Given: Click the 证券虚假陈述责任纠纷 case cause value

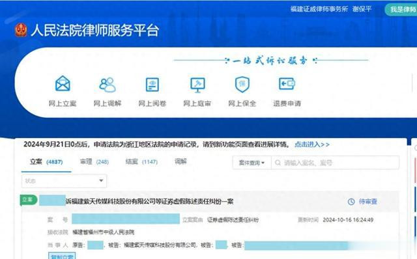Looking at the screenshot, I should pos(233,220).
